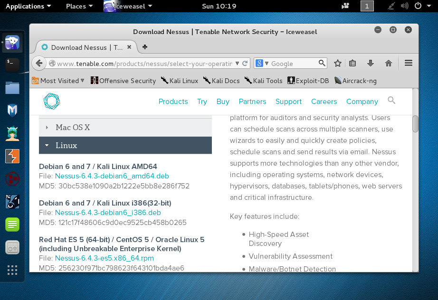This screenshot has height=300, width=438.
Task: Open Kali Docs bookmark
Action: 221,81
